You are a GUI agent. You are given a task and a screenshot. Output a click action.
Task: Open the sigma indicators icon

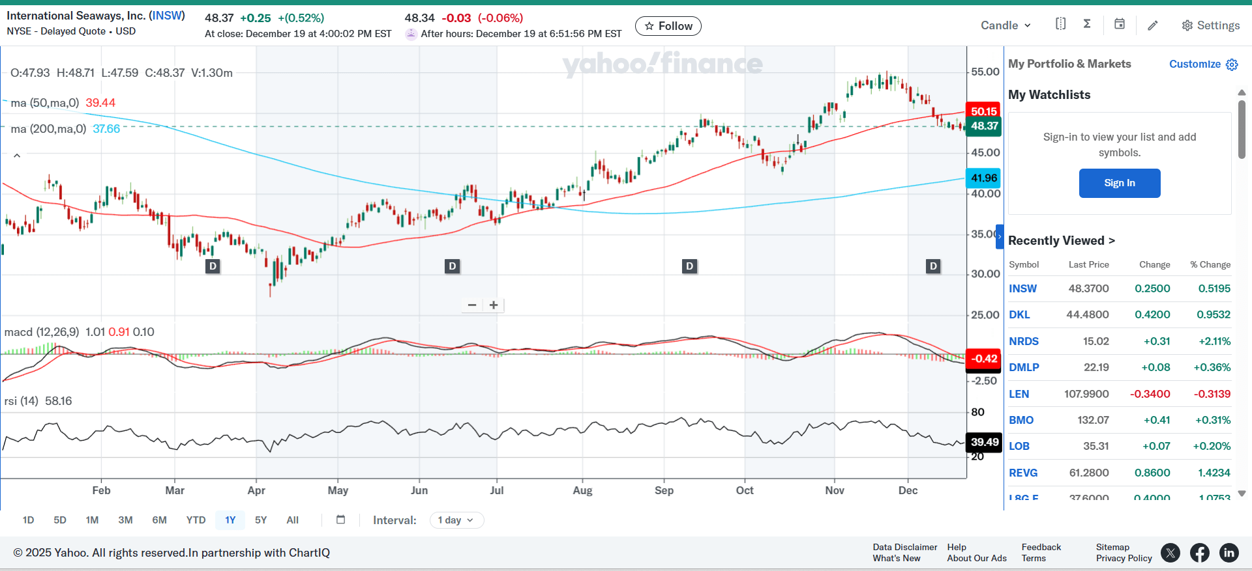coord(1087,24)
